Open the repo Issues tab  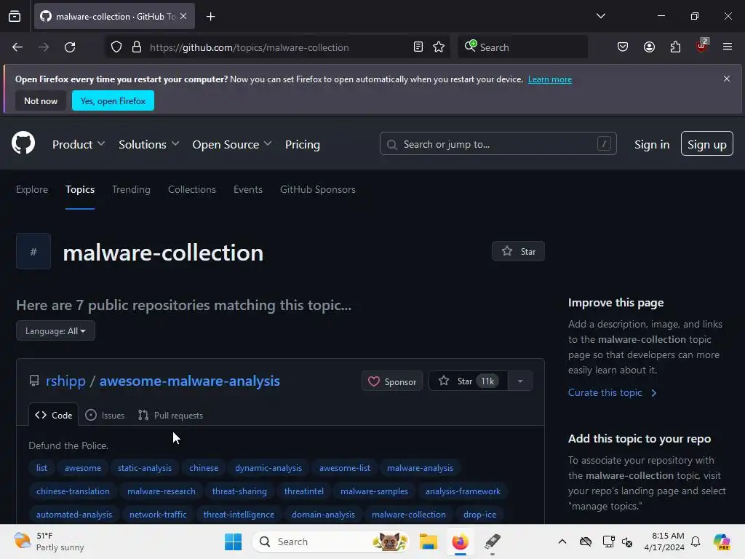105,415
